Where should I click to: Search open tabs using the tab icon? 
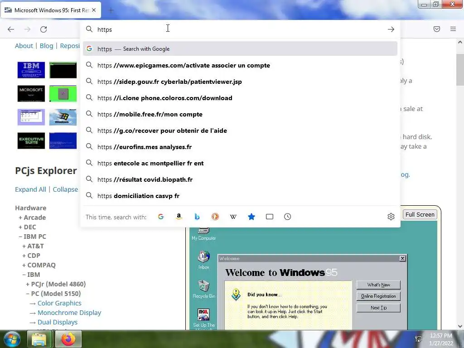point(270,217)
